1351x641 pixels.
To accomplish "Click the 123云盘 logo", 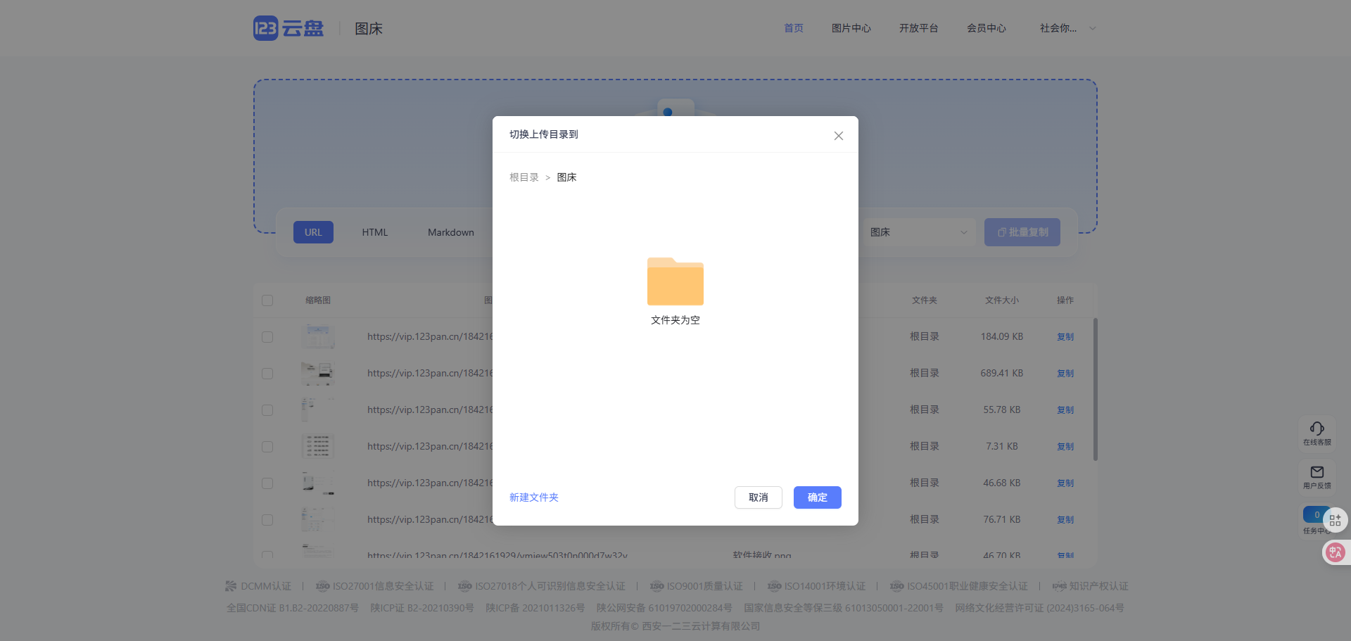I will tap(287, 28).
